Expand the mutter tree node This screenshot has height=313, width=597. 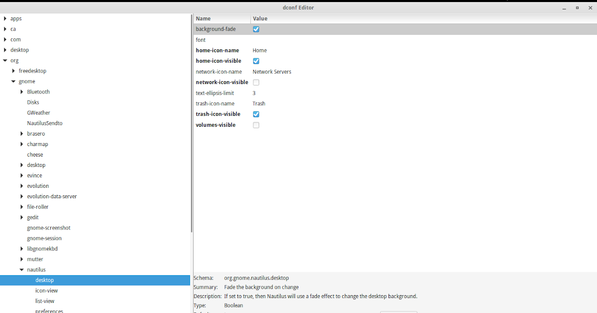[x=22, y=259]
